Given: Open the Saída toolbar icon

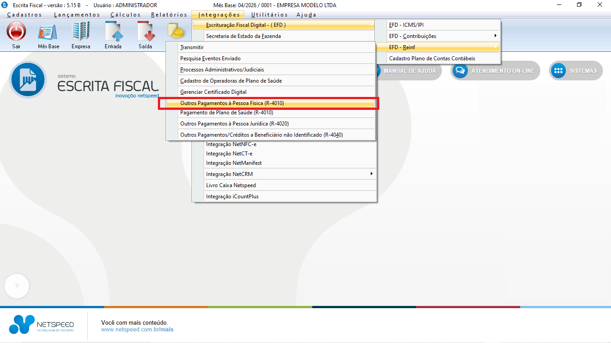Looking at the screenshot, I should coord(145,32).
